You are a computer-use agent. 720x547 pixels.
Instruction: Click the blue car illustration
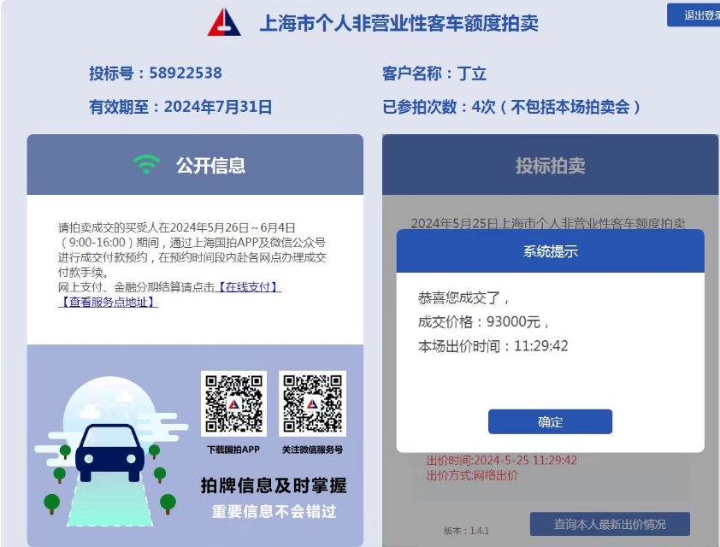[109, 453]
